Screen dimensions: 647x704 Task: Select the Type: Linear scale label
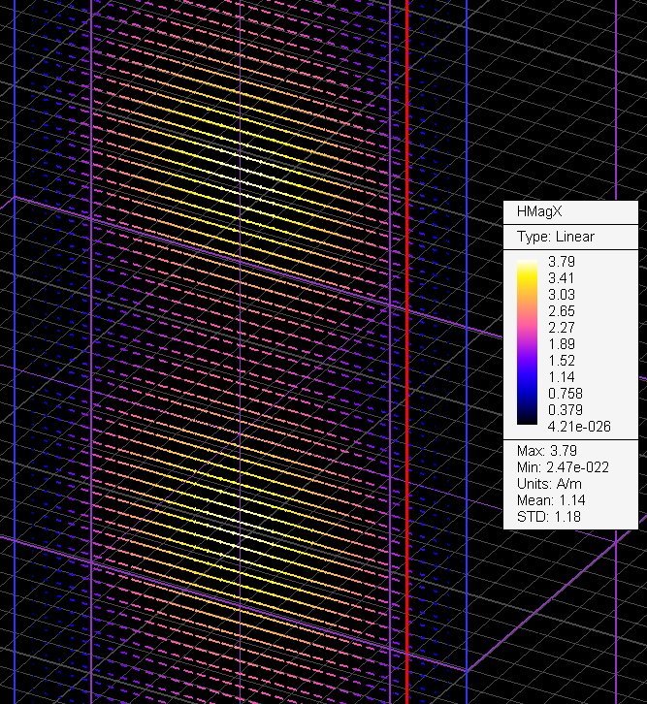click(x=554, y=237)
